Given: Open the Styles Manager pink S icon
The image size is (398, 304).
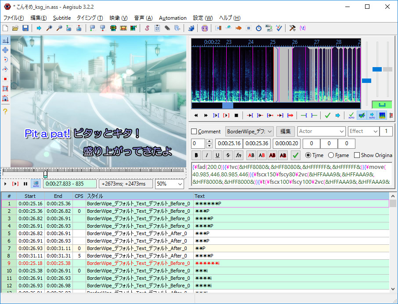Looking at the screenshot, I should (x=147, y=28).
